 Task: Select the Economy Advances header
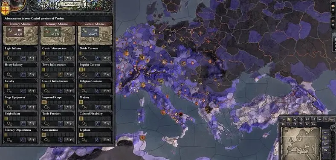[x=58, y=24]
